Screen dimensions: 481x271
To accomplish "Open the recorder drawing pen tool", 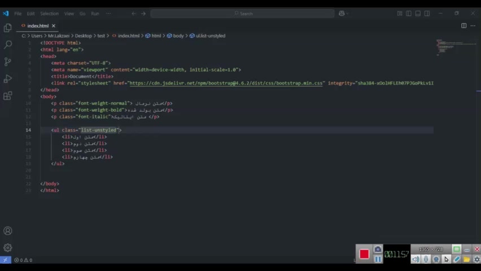I will [457, 259].
